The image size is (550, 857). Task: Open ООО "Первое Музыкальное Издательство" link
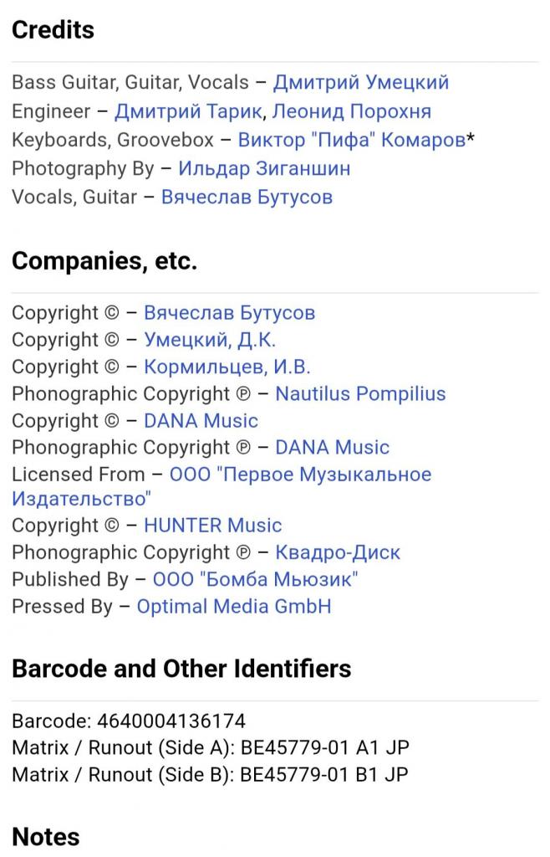point(222,486)
